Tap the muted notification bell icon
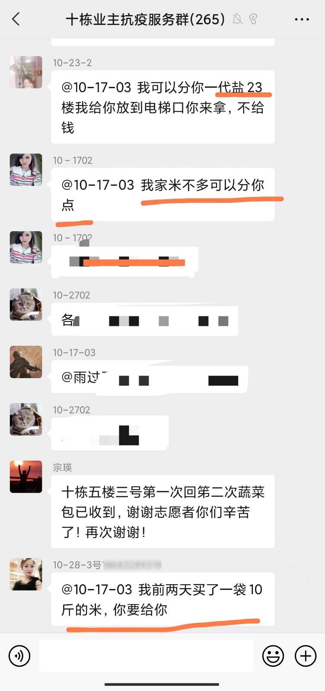The image size is (325, 691). click(x=237, y=19)
